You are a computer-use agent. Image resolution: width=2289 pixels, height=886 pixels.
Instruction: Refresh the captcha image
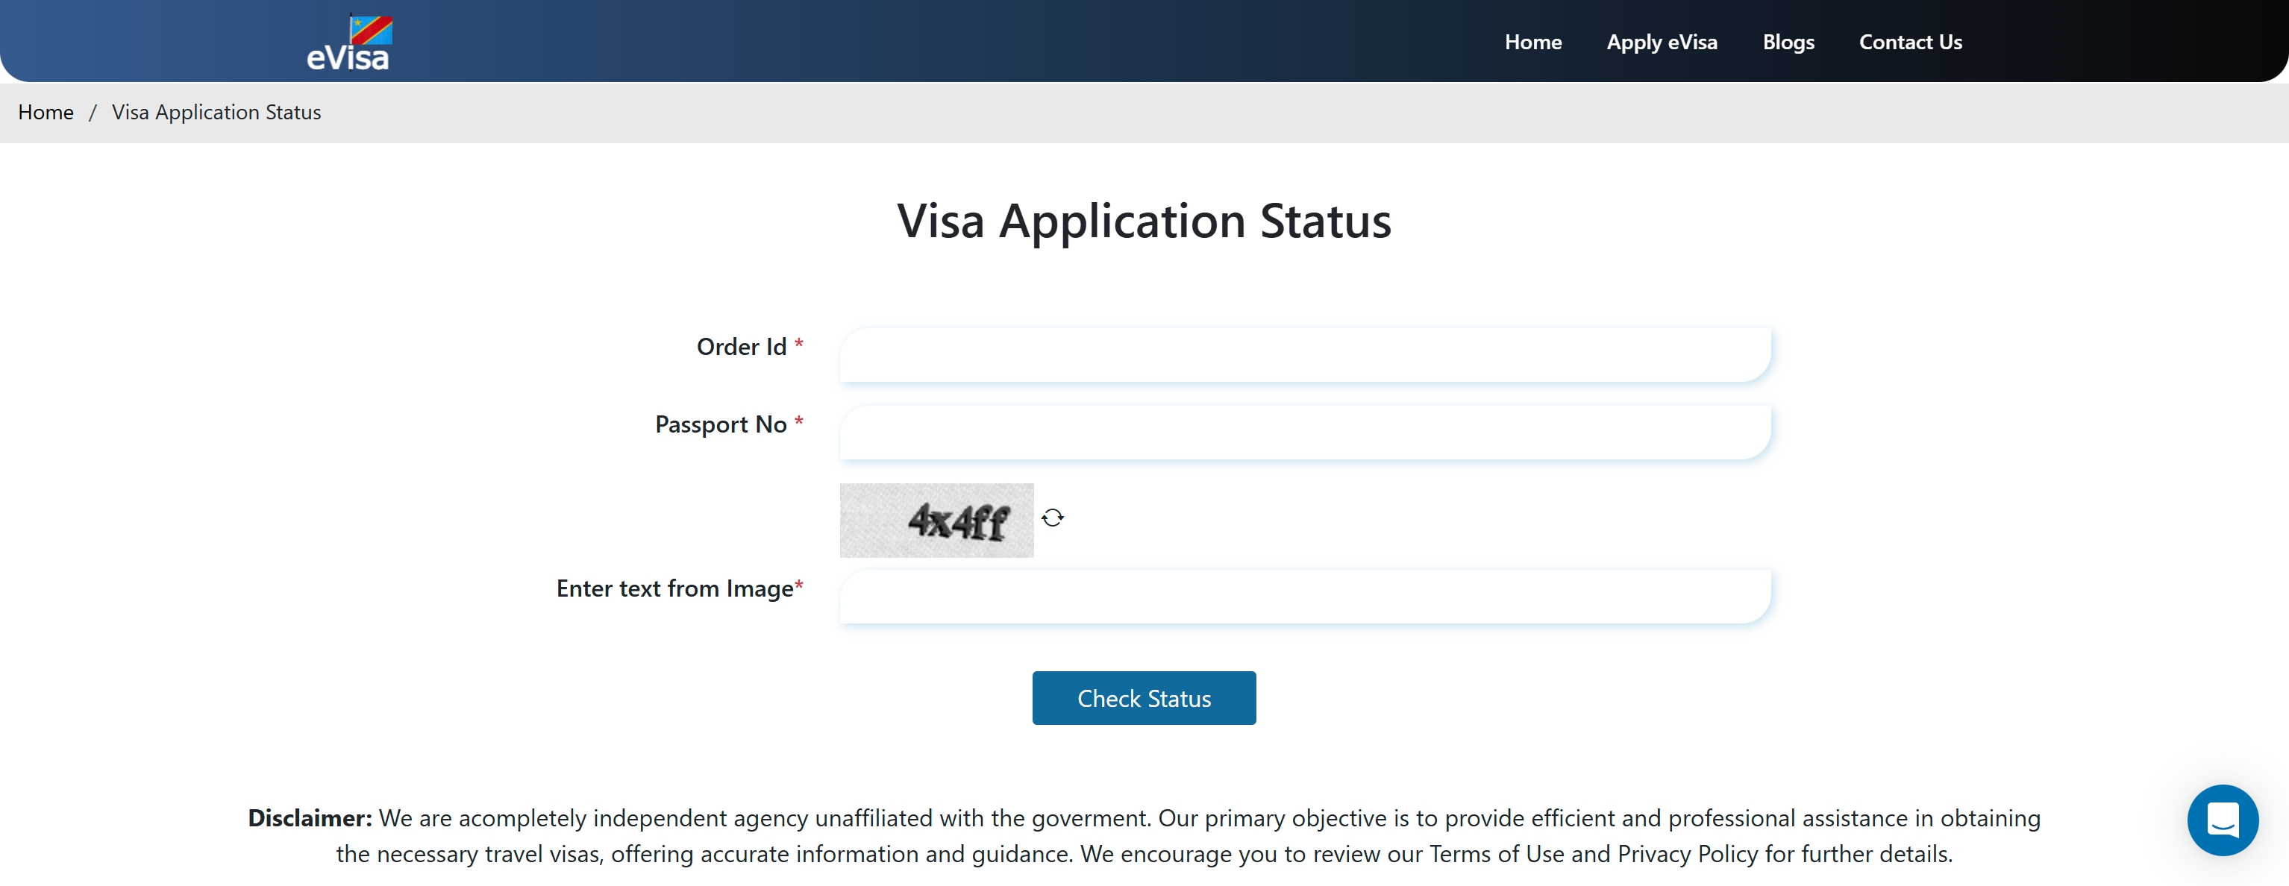(1053, 518)
